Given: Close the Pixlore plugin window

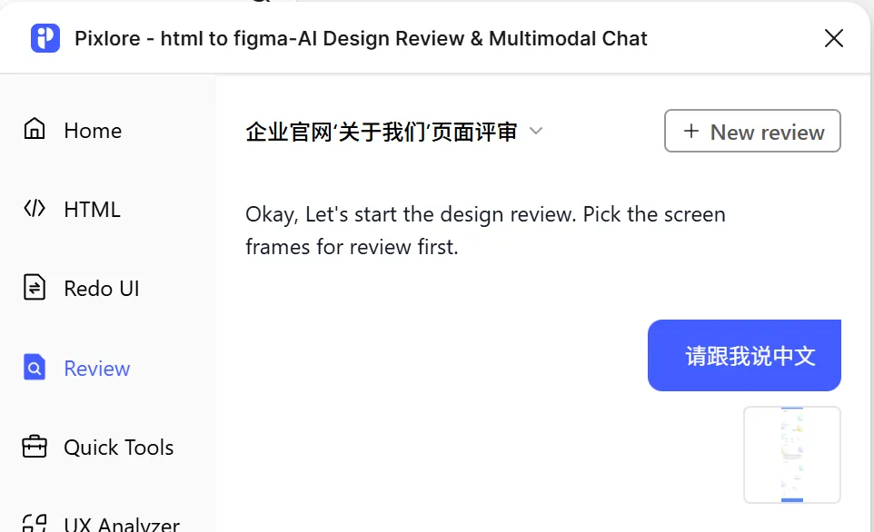Looking at the screenshot, I should (x=834, y=38).
